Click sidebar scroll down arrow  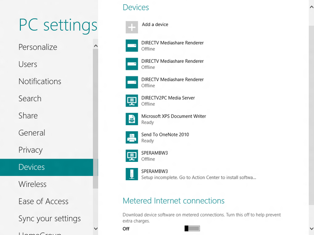click(96, 228)
